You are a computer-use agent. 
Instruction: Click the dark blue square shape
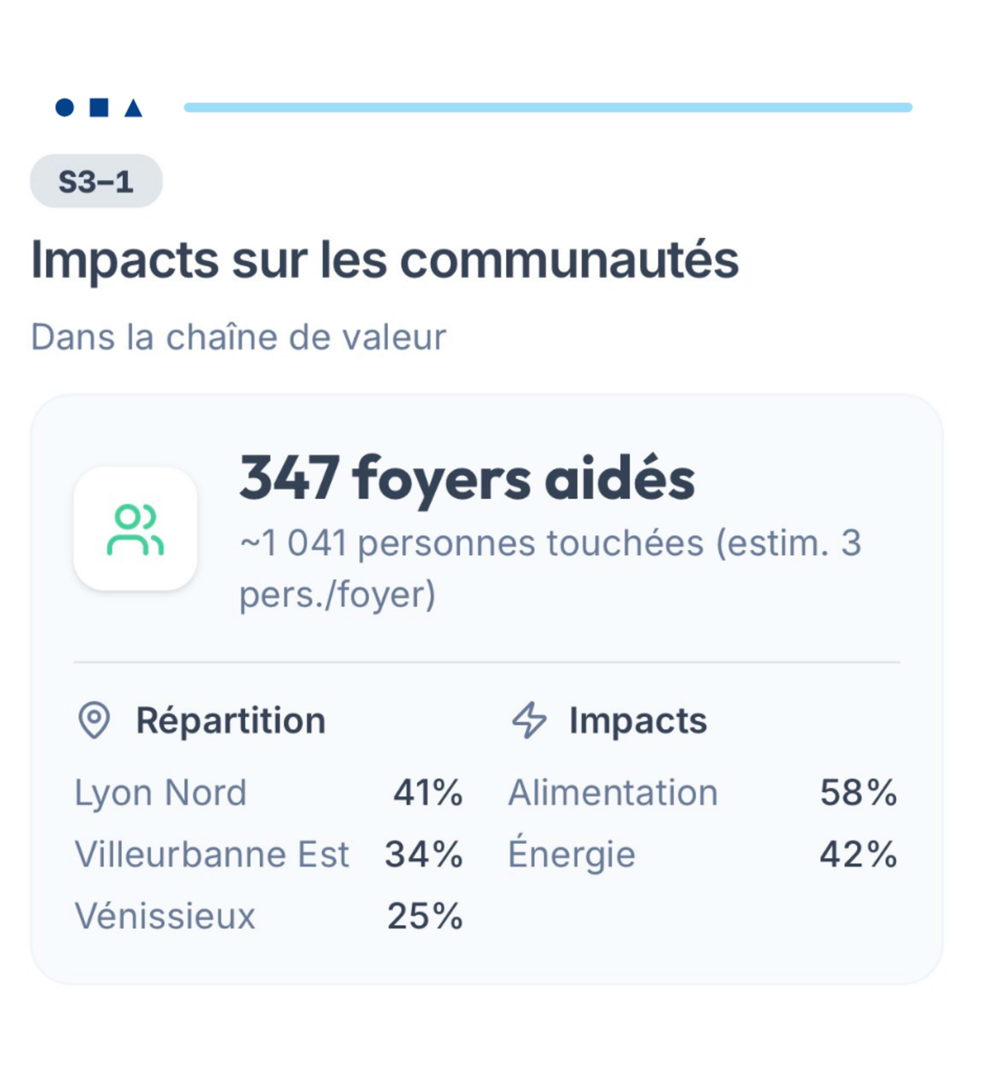pyautogui.click(x=99, y=107)
